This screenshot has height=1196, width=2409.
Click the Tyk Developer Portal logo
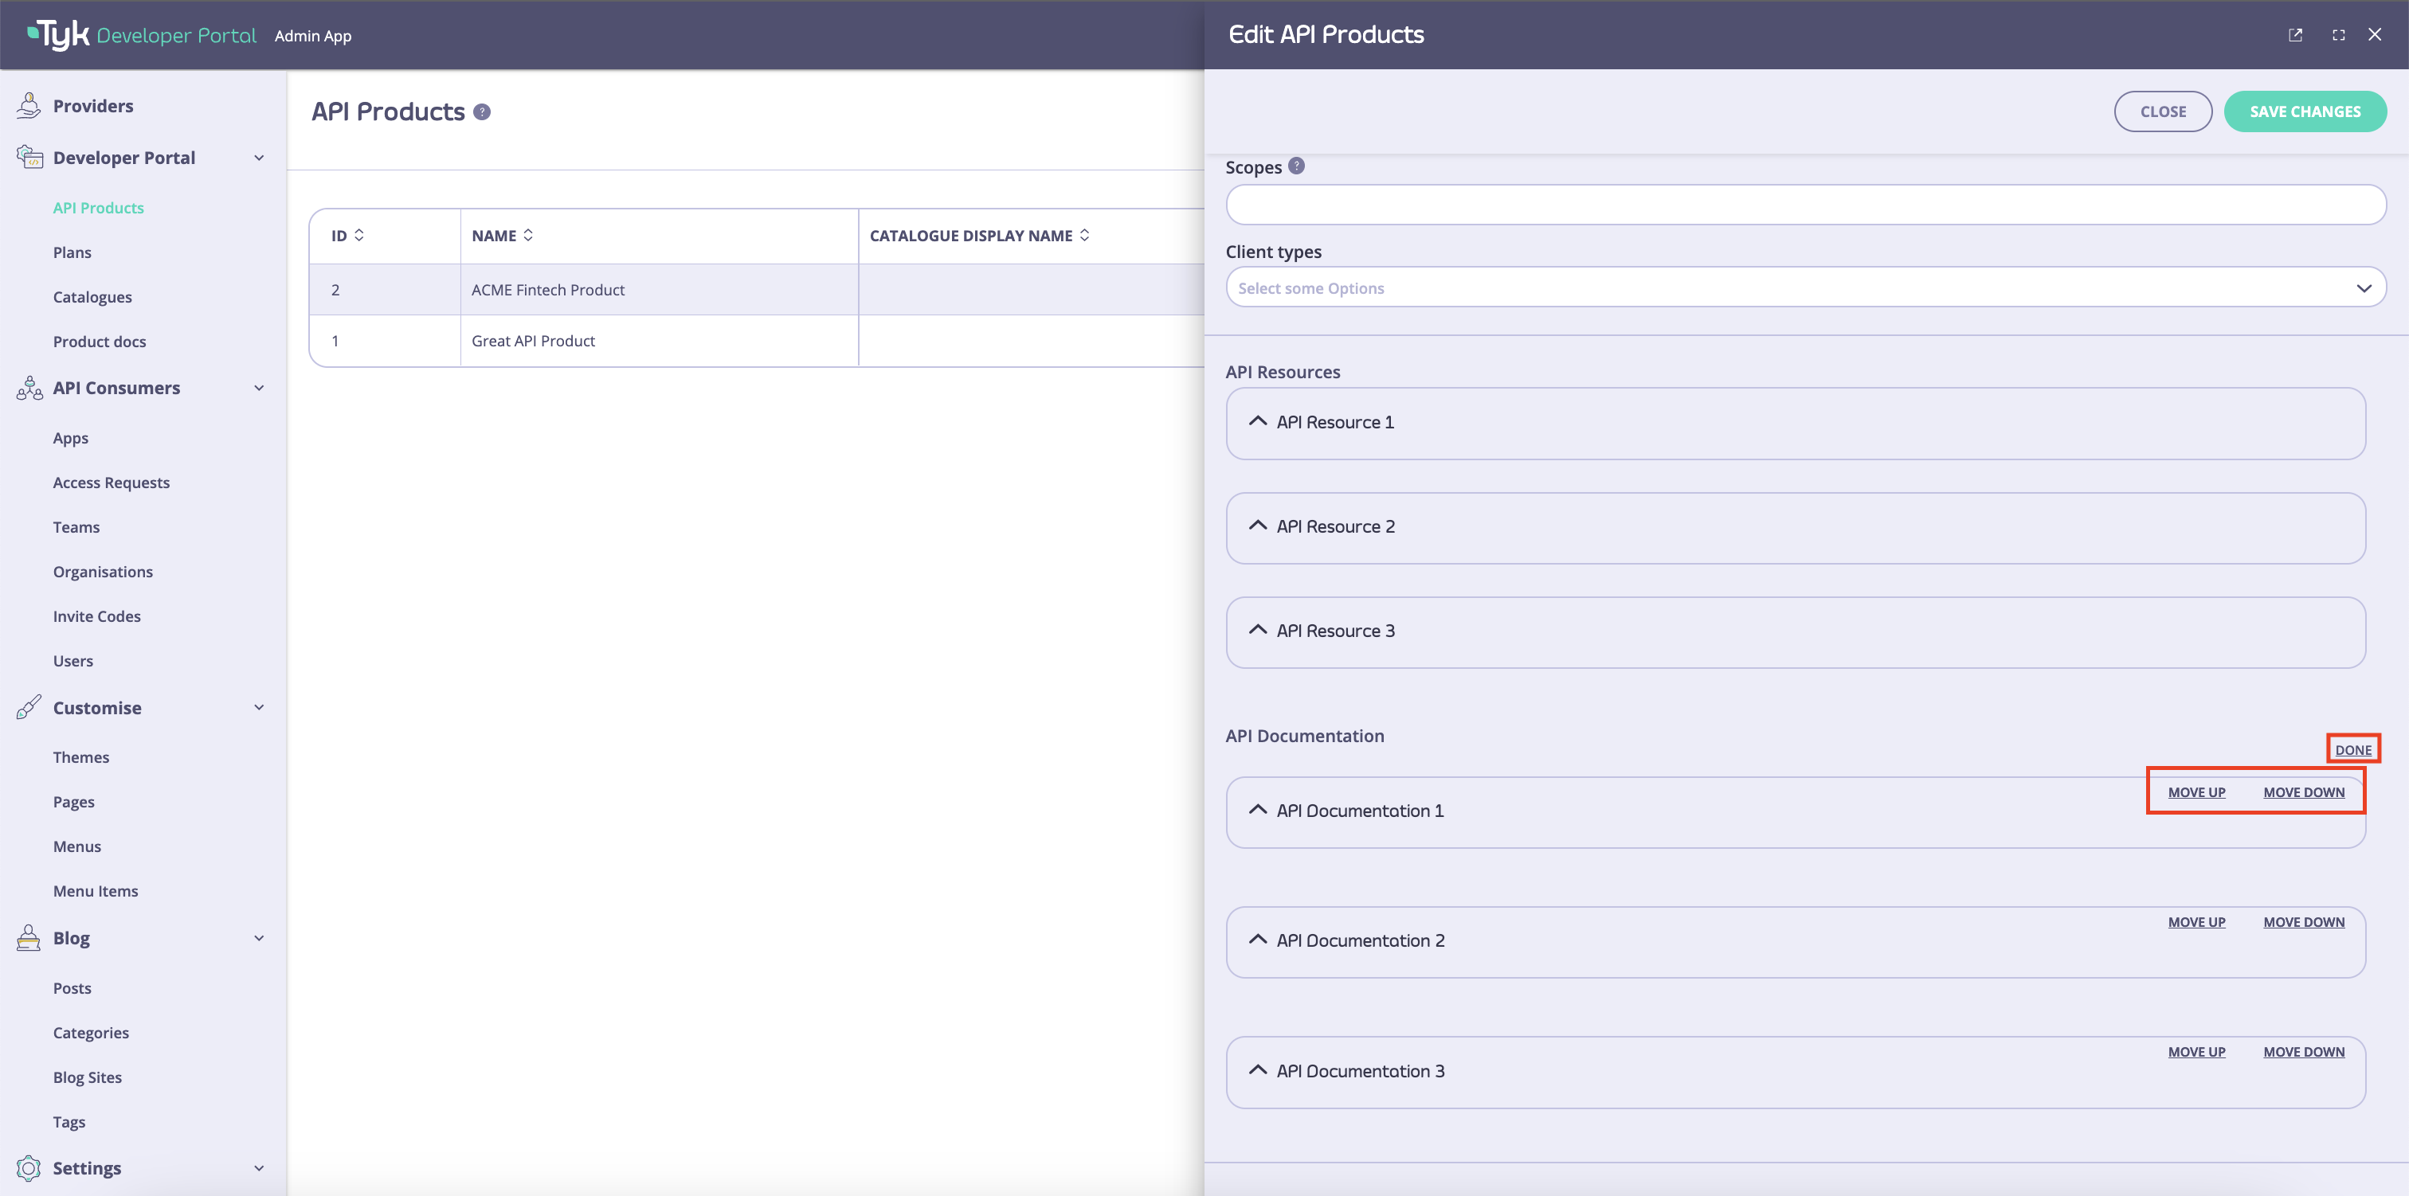[x=139, y=34]
